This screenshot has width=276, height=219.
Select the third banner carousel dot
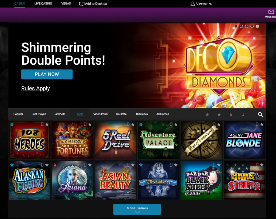pos(247,26)
